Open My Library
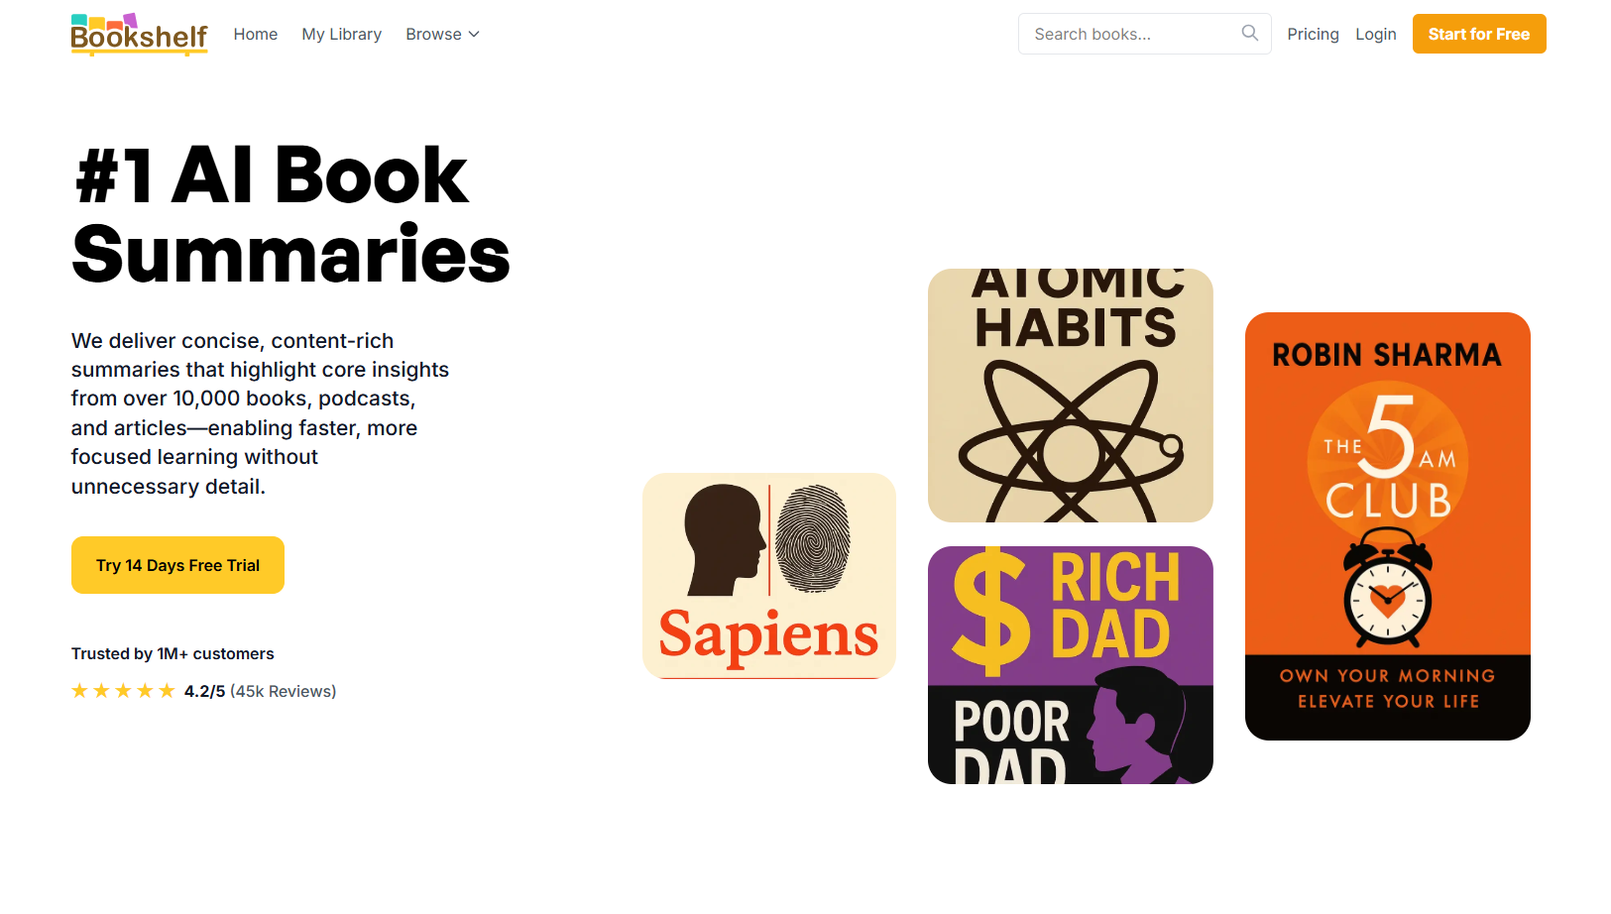Screen dimensions: 1611x914 [342, 34]
